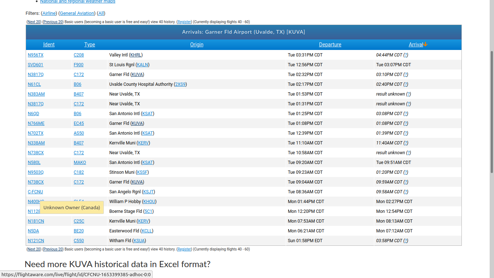Screen dimensions: 494x278
Task: Sort table by Type header
Action: pyautogui.click(x=90, y=45)
